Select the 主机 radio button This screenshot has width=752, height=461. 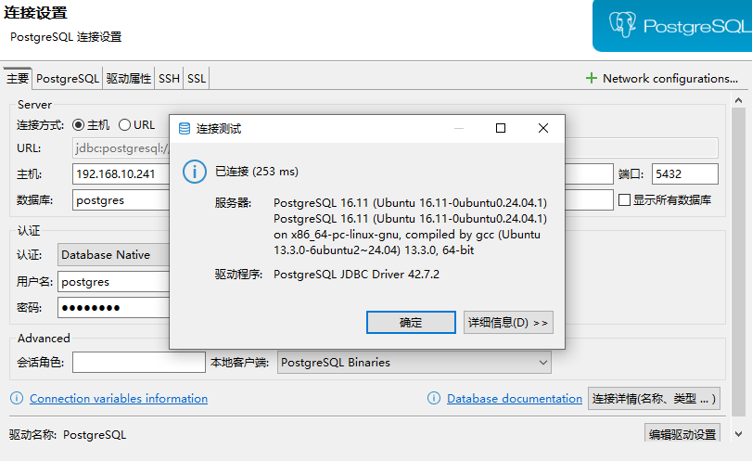coord(79,124)
